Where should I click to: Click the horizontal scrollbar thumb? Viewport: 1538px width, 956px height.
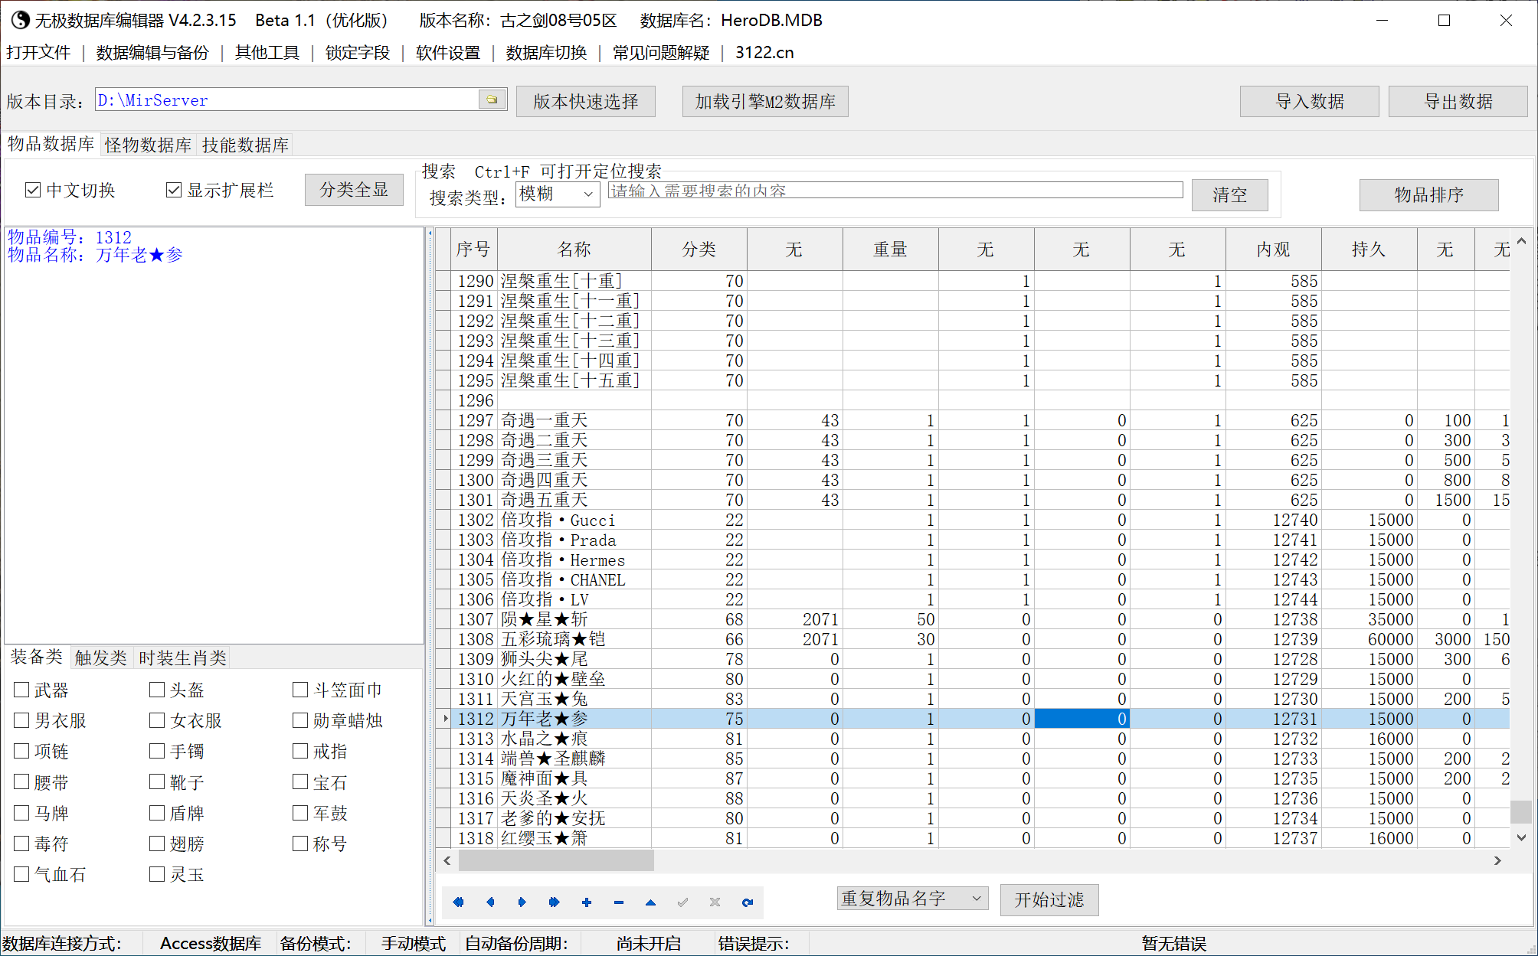(x=556, y=860)
